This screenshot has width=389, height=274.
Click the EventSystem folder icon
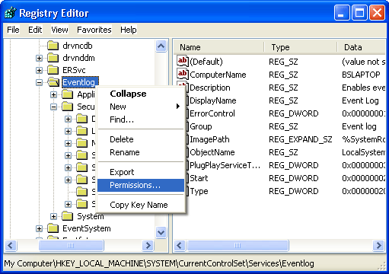pyautogui.click(x=53, y=228)
